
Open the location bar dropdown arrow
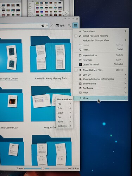point(47,26)
